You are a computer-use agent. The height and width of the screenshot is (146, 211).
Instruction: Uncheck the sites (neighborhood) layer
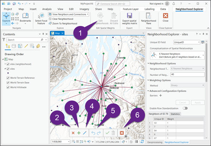point(8,64)
